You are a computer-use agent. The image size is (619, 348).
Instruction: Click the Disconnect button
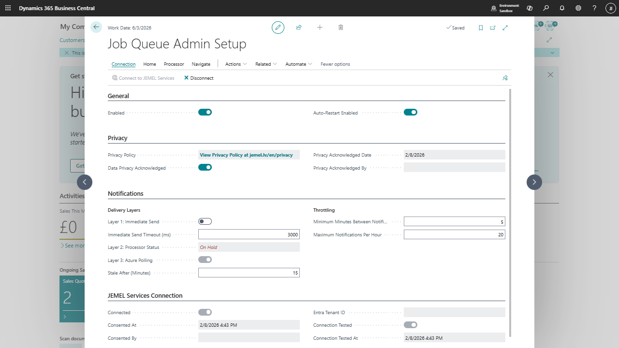click(199, 78)
